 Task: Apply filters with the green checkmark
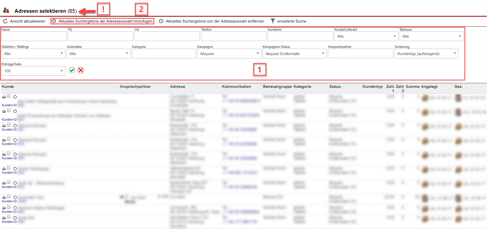click(x=72, y=70)
